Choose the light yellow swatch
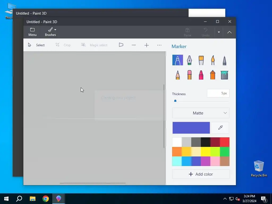272x204 pixels. 196,152
